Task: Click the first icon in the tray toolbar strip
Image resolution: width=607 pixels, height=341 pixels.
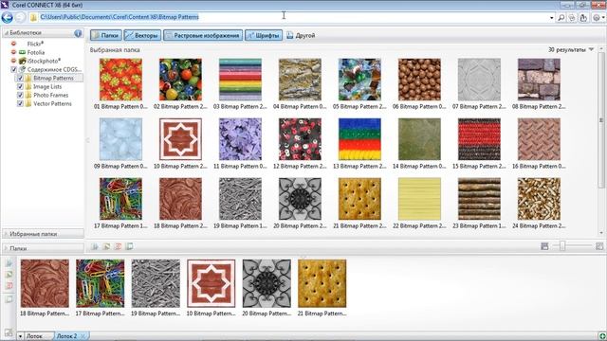Action: [95, 246]
